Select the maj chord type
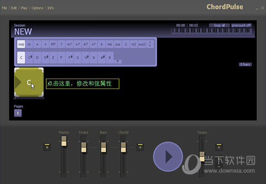 coord(21,45)
